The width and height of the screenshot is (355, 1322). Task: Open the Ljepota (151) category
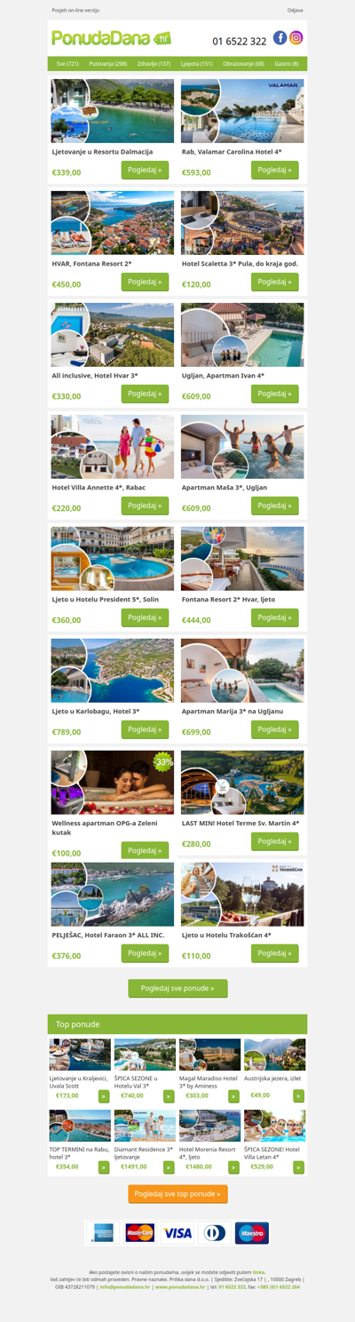[x=196, y=64]
